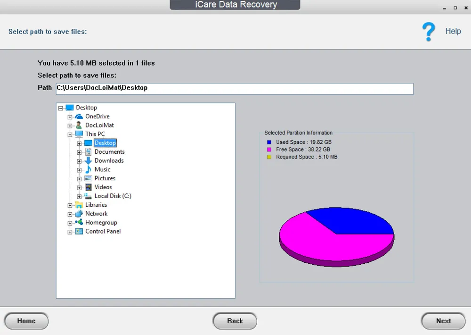Select the Homegroup icon

(x=78, y=222)
